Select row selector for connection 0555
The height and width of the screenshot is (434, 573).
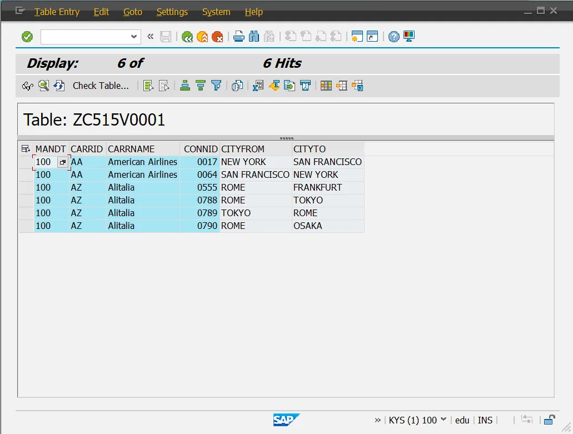26,187
